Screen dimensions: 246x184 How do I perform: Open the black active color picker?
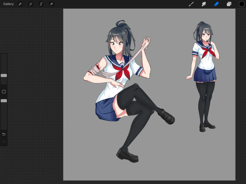(241, 4)
